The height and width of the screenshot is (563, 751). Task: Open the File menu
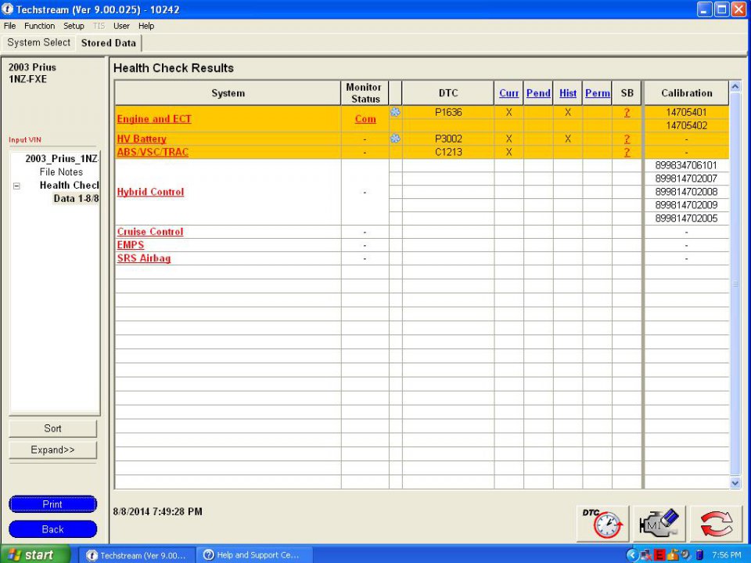point(9,26)
